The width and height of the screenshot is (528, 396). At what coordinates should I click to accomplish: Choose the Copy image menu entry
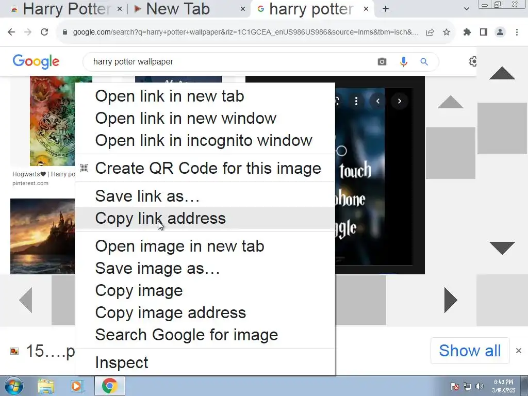[205, 291]
